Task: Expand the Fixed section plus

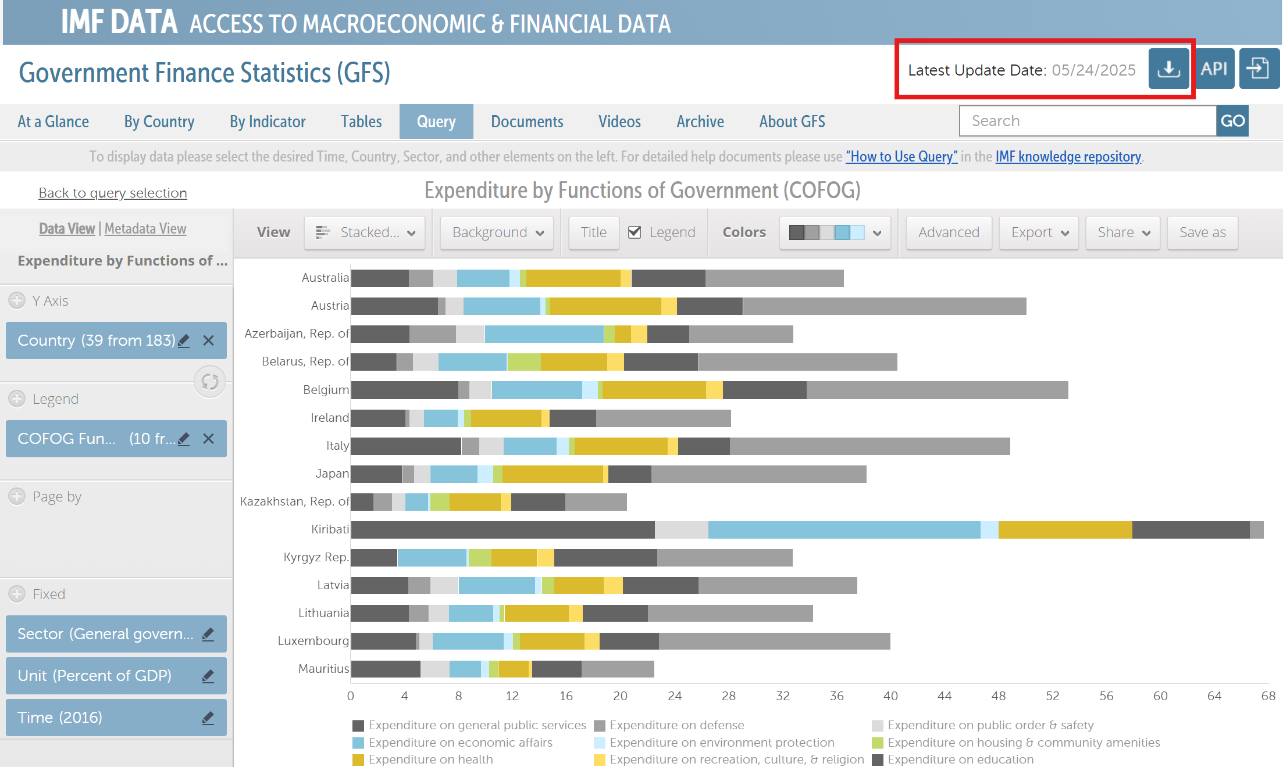Action: pyautogui.click(x=17, y=594)
